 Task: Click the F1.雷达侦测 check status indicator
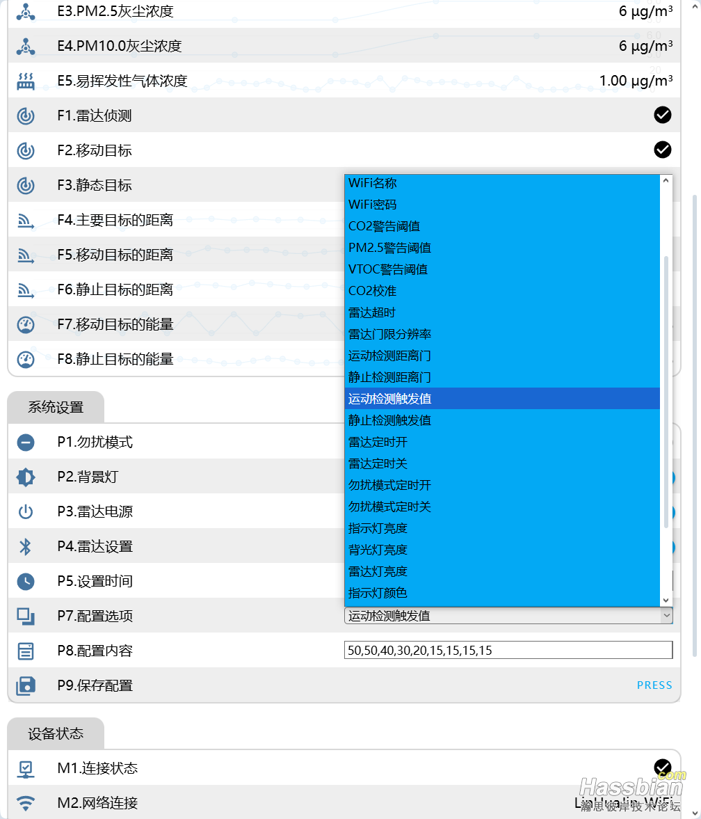pos(662,115)
